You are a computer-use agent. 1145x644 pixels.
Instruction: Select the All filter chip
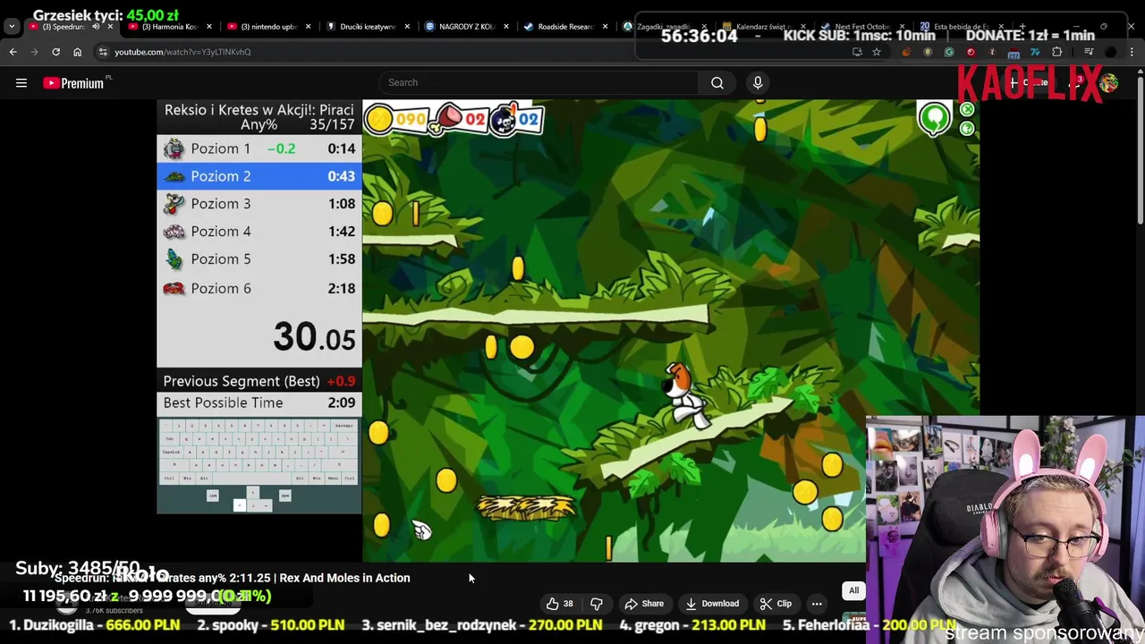tap(853, 590)
